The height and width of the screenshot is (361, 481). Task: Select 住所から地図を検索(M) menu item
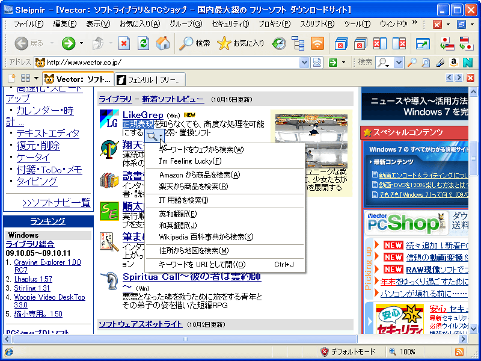tap(225, 251)
